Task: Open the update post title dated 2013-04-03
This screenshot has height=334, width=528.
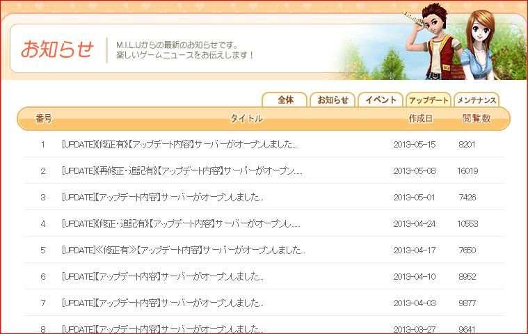Action: (x=162, y=303)
